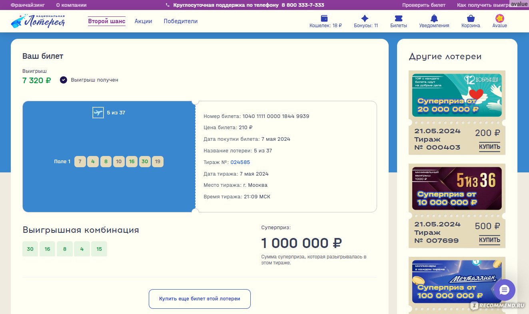This screenshot has width=529, height=314.
Task: Click winning combination number 15
Action: tap(99, 249)
